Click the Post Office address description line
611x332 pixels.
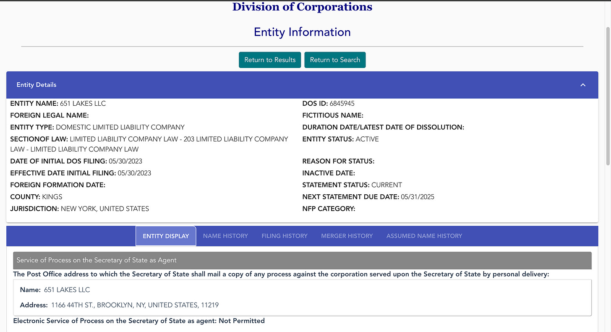281,274
